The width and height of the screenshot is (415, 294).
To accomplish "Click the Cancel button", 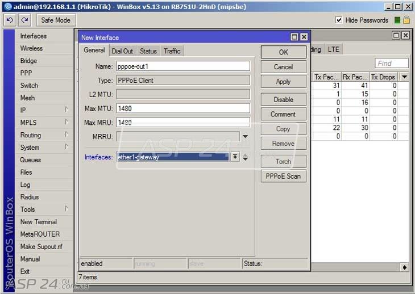I will pyautogui.click(x=284, y=67).
